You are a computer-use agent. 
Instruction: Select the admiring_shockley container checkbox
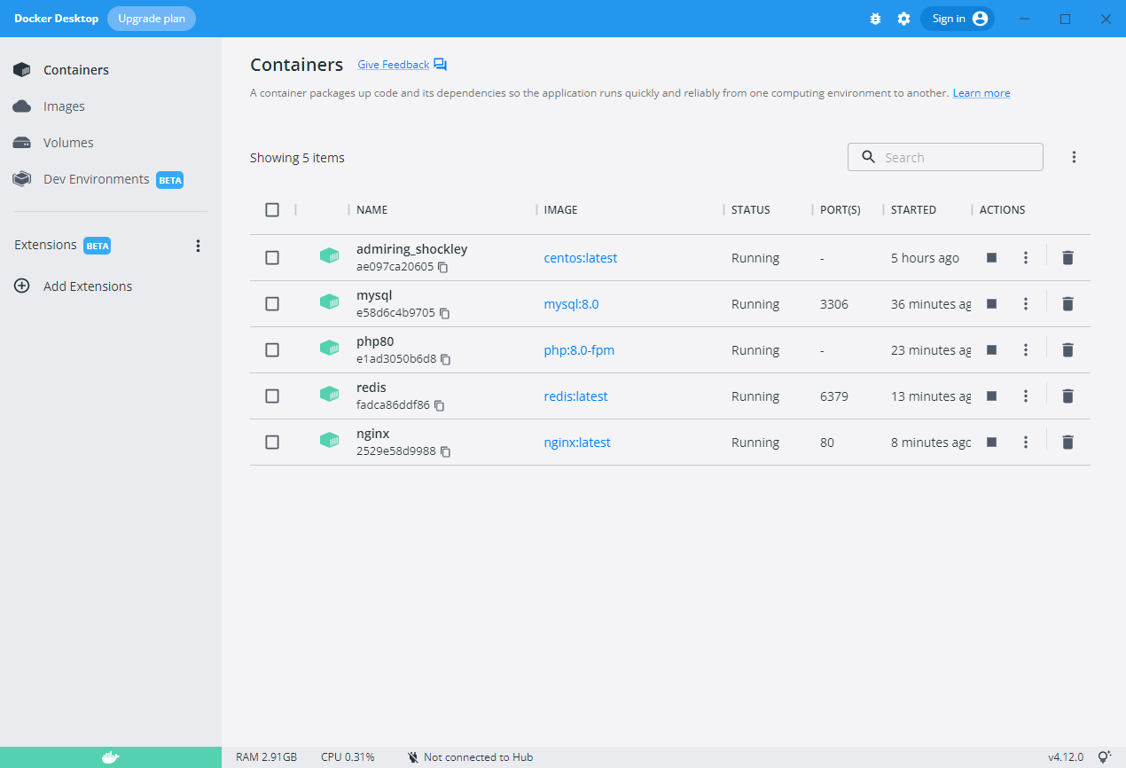coord(272,258)
